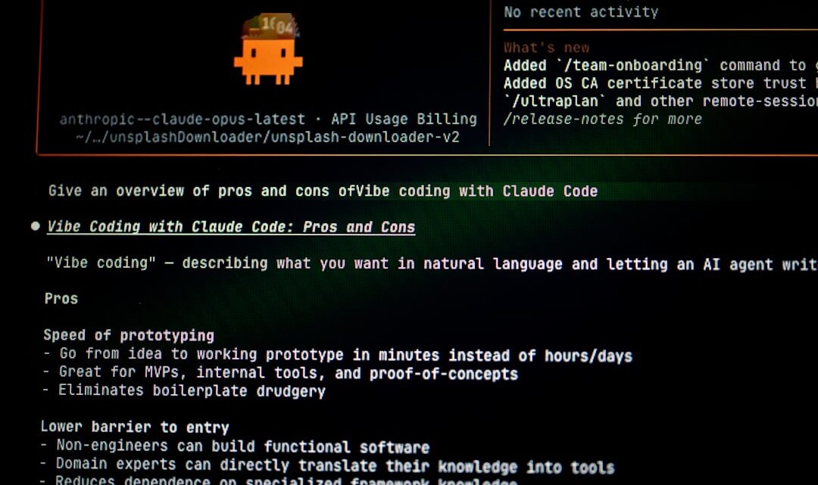Click the heading 'Vibe Coding with Claude Code: Pros and Cons'
The image size is (818, 485).
pyautogui.click(x=231, y=227)
